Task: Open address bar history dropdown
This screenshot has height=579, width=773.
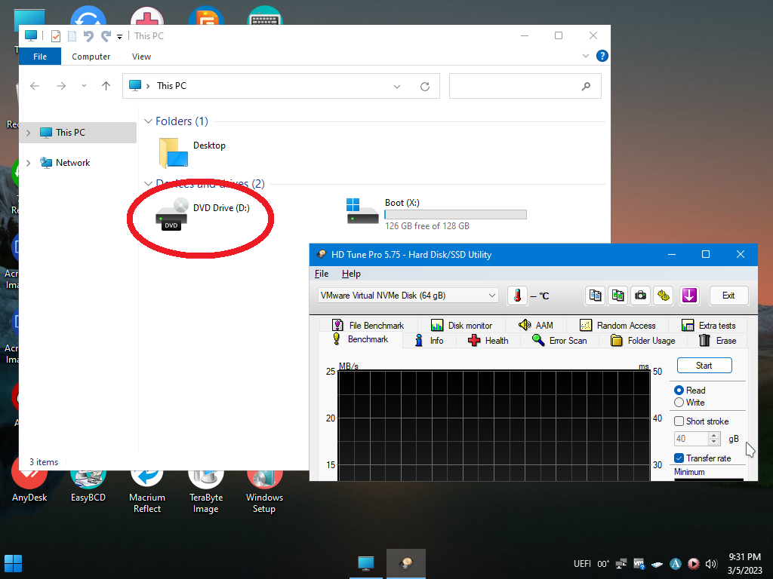Action: [397, 86]
